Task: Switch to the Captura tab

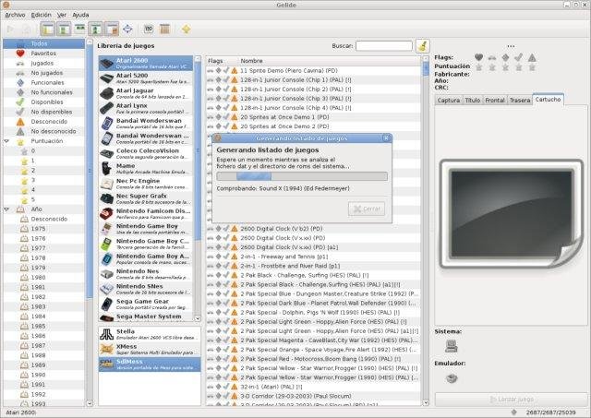Action: click(448, 100)
